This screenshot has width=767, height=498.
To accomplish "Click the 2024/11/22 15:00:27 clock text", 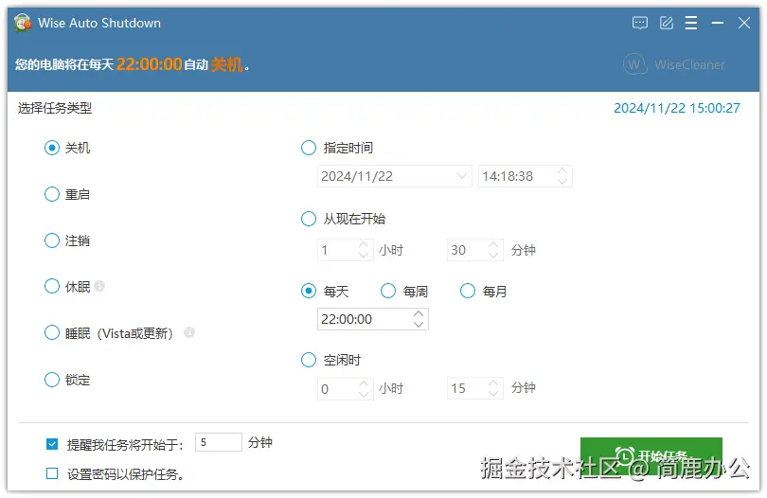I will (x=677, y=108).
